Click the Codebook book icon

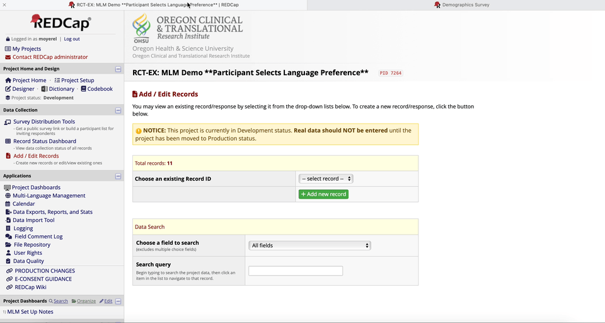point(83,89)
